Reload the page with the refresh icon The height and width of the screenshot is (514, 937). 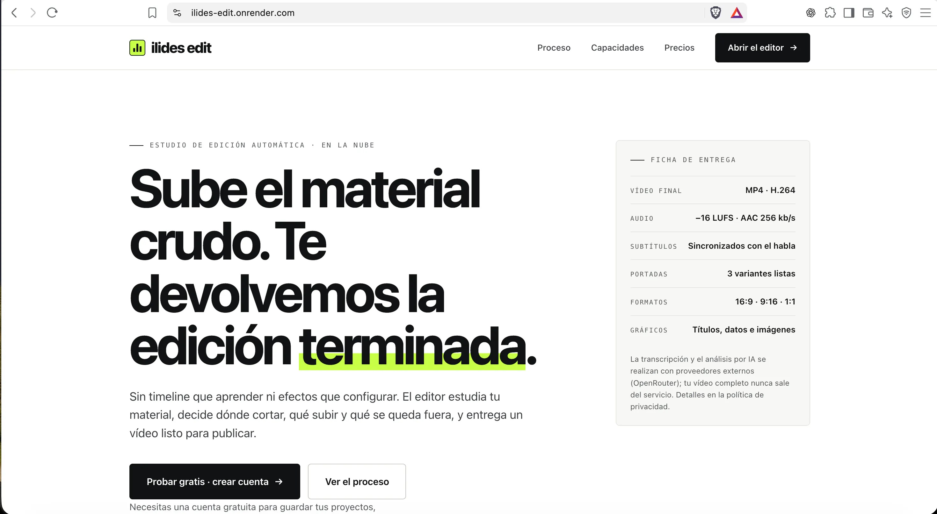coord(52,13)
